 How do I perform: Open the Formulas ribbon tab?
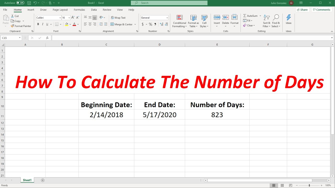click(x=79, y=10)
